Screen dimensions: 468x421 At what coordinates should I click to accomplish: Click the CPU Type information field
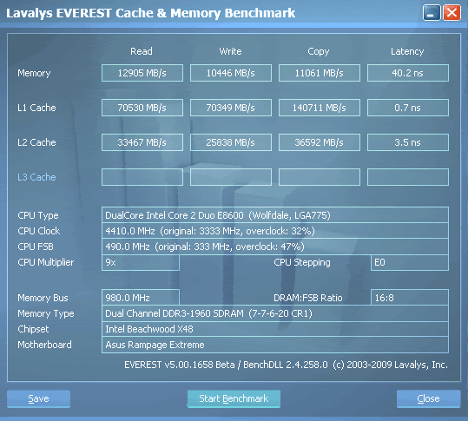[275, 214]
